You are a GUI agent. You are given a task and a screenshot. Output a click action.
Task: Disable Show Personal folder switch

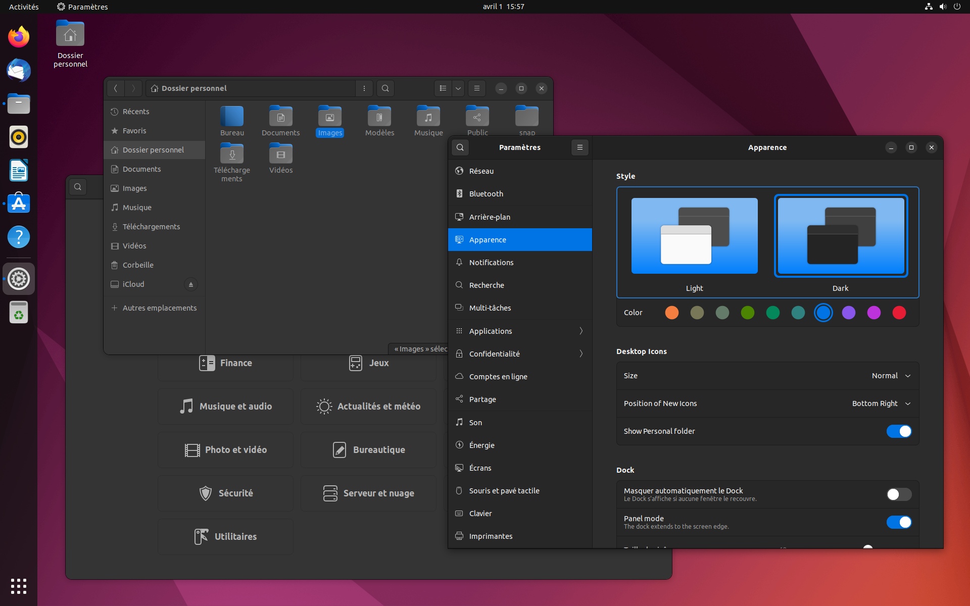pos(898,431)
